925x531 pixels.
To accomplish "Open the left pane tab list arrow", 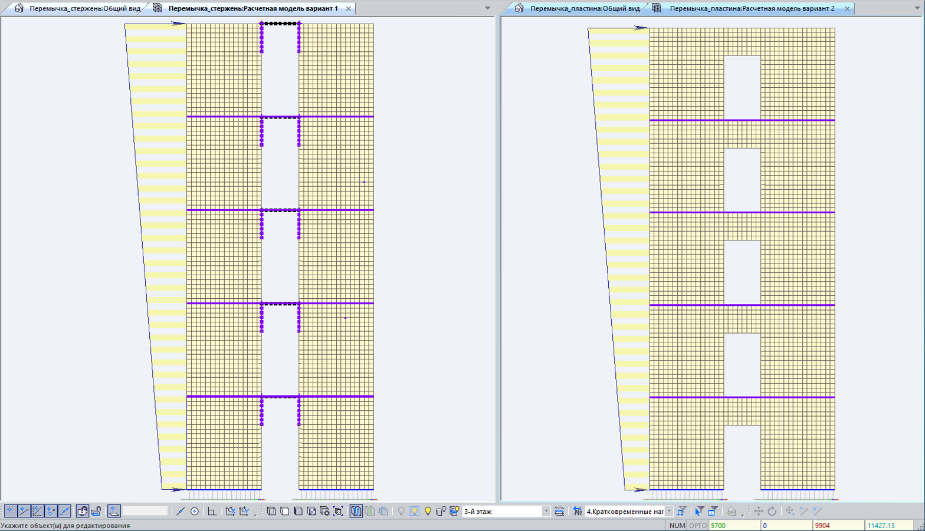I will 487,8.
